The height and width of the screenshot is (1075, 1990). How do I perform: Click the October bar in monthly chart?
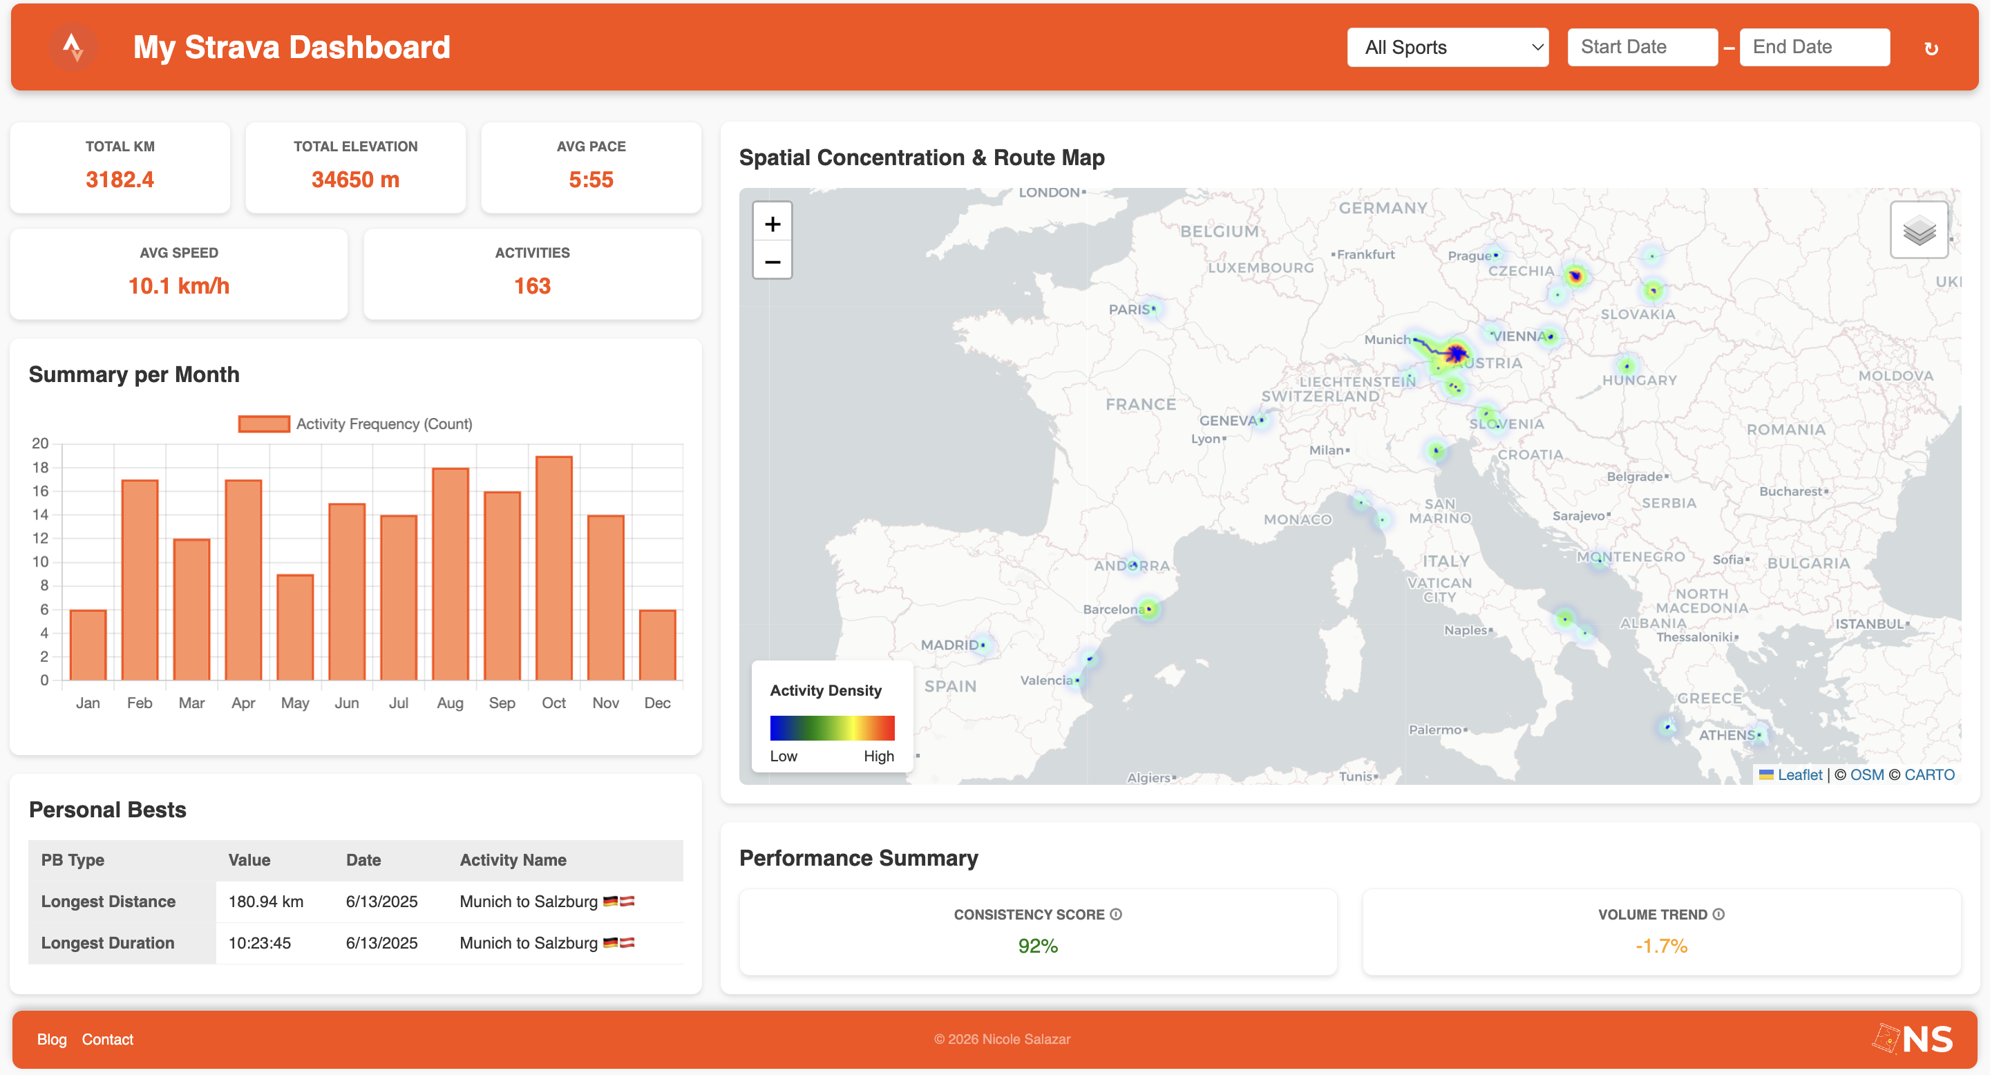point(554,568)
